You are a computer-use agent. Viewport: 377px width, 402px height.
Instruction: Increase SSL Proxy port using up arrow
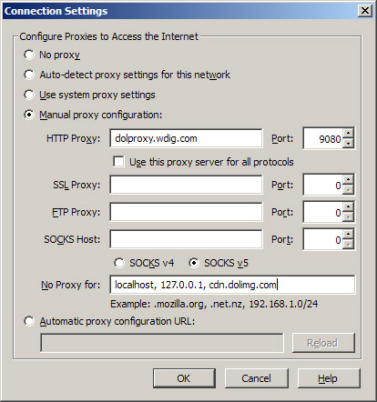click(x=348, y=180)
